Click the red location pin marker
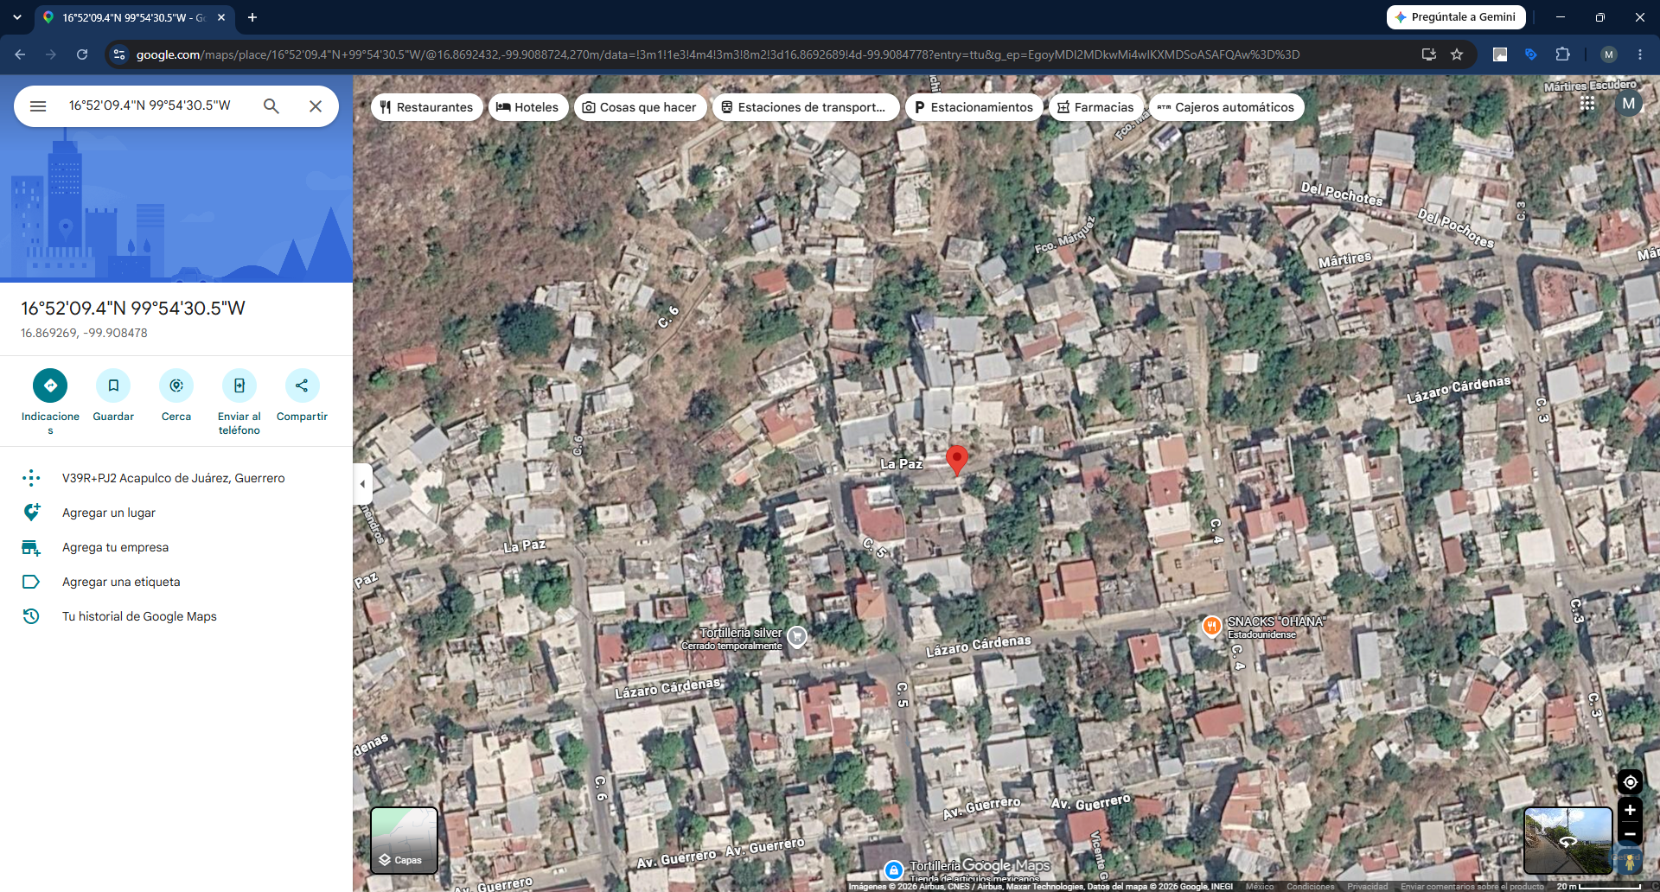The image size is (1660, 892). click(957, 459)
